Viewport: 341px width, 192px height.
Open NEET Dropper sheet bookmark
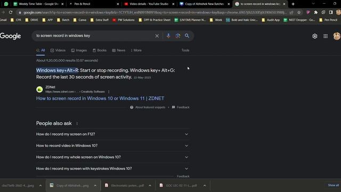coord(299,20)
